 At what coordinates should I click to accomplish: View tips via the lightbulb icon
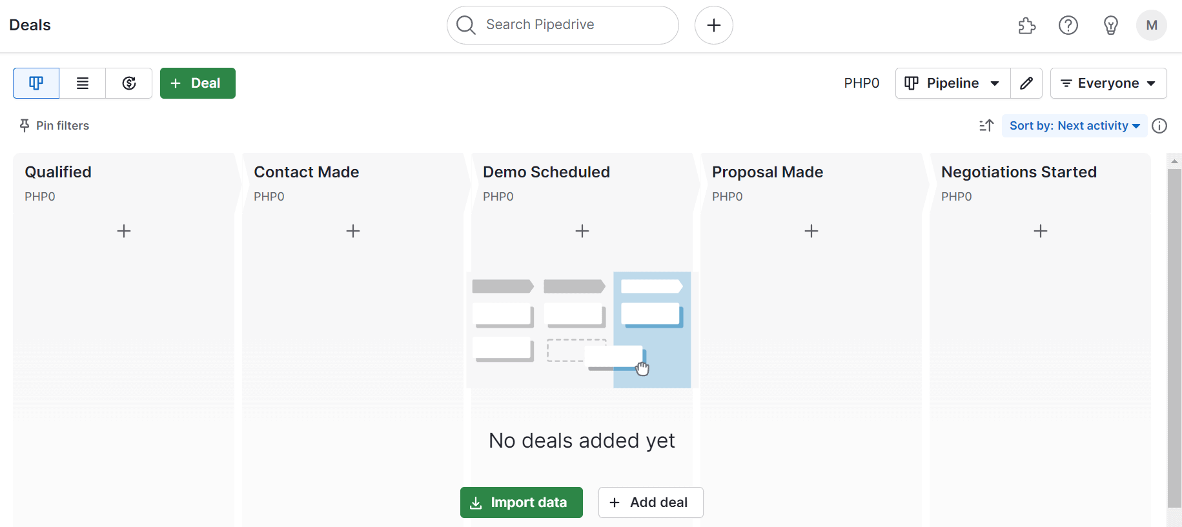[1111, 25]
